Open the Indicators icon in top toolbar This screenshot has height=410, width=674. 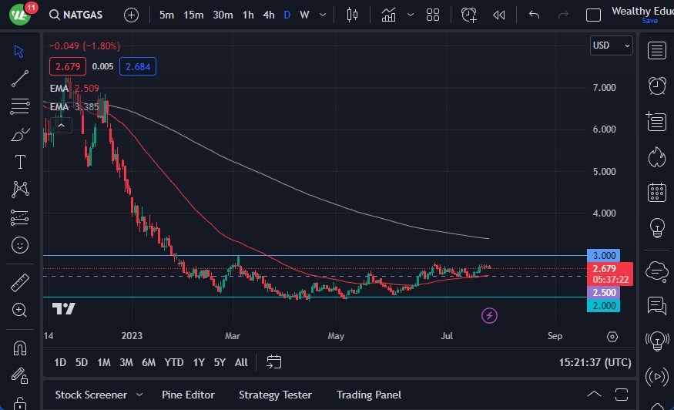coord(389,15)
